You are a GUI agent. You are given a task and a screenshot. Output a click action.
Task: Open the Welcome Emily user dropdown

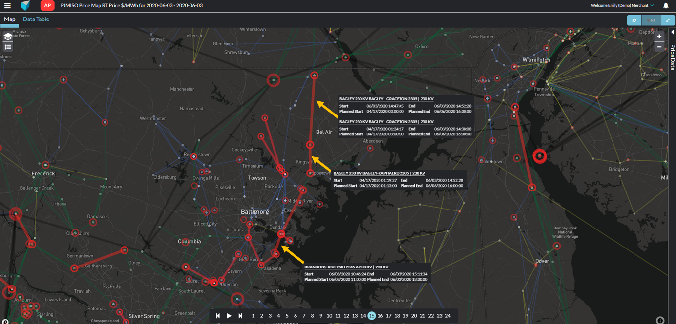coord(622,6)
